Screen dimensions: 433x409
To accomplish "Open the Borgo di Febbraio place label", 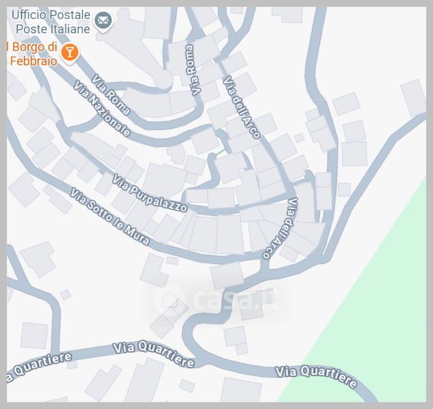I will (x=32, y=54).
